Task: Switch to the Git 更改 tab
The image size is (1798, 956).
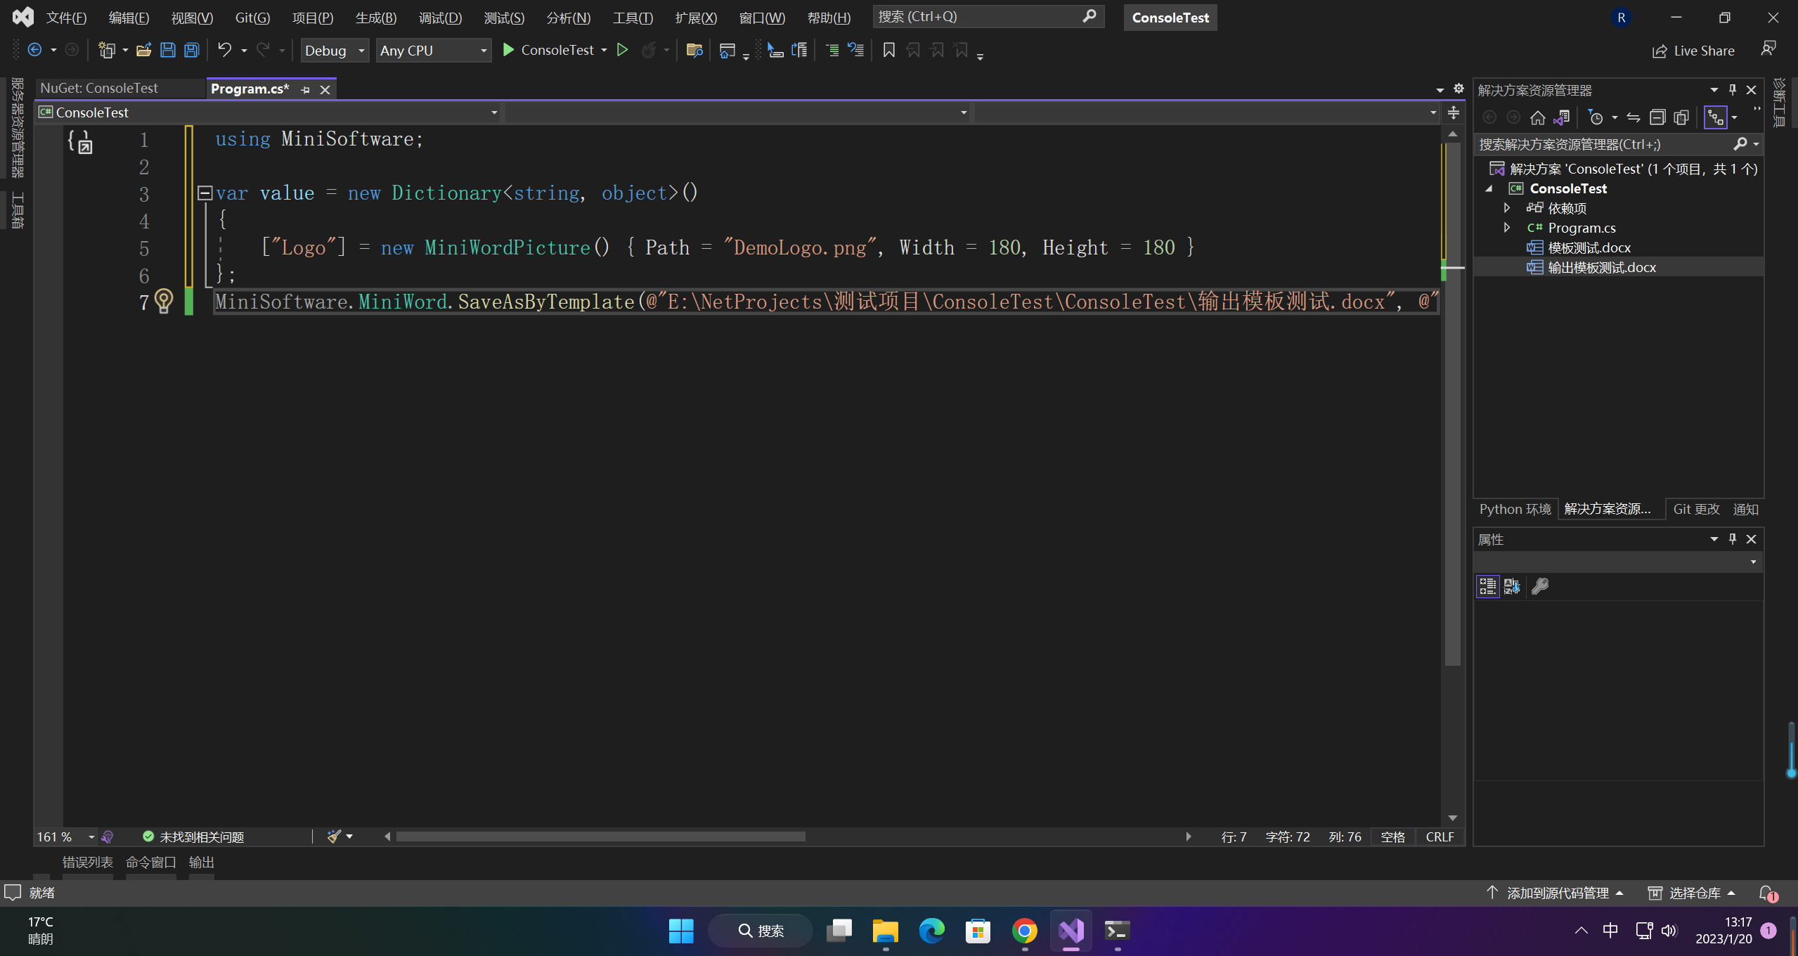Action: pos(1696,509)
